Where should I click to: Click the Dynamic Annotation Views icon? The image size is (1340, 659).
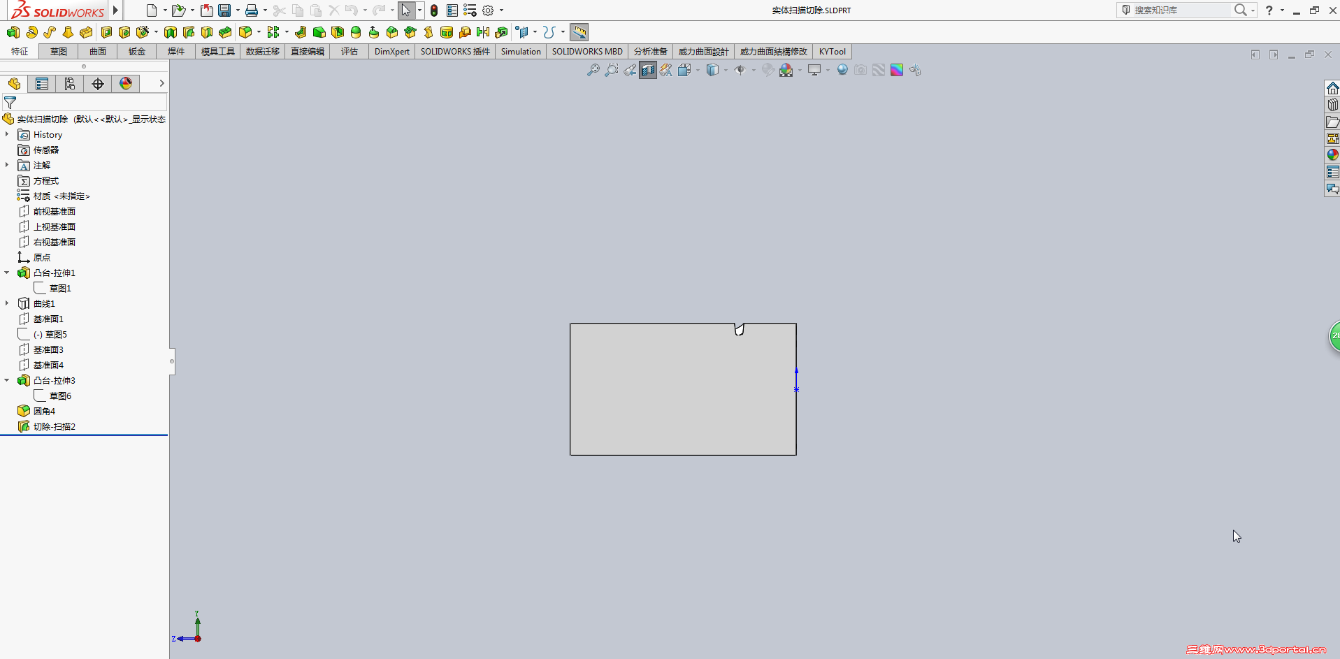(x=666, y=70)
